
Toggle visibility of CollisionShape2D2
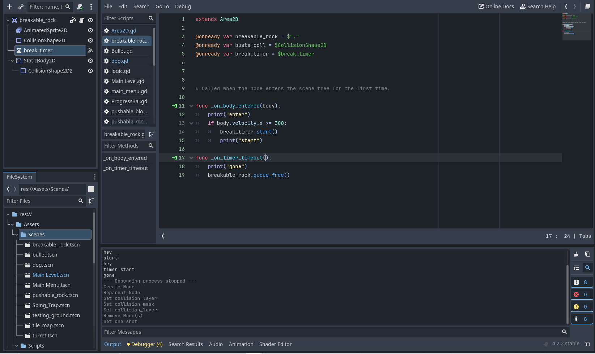coord(90,71)
